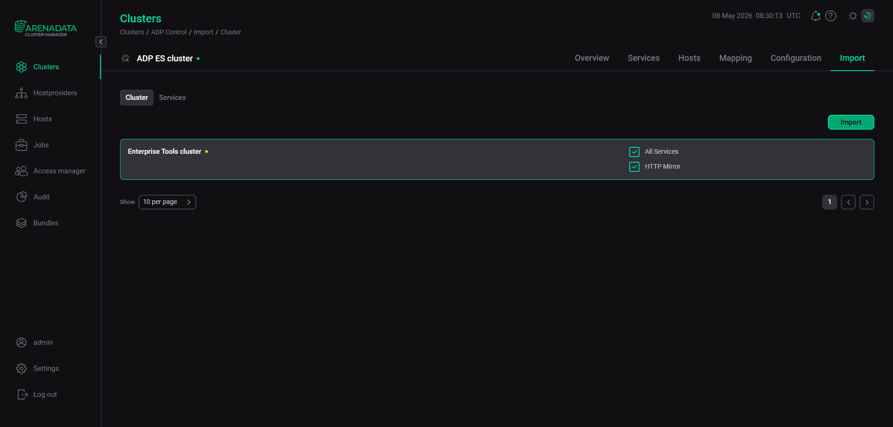Click the Hosts sidebar icon
893x427 pixels.
tap(21, 119)
